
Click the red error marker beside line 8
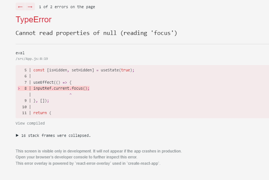(x=19, y=89)
